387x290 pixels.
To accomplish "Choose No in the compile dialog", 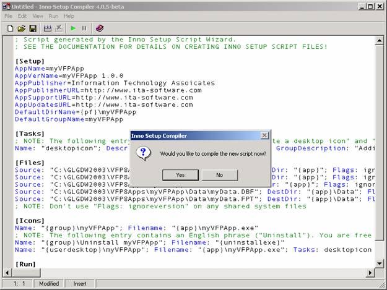I will click(220, 175).
